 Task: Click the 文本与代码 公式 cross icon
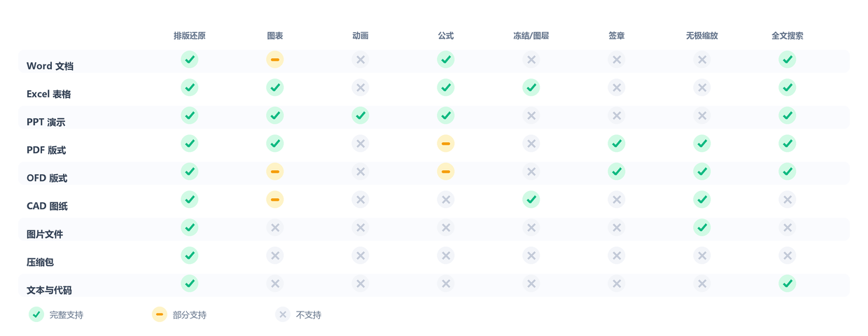click(446, 283)
